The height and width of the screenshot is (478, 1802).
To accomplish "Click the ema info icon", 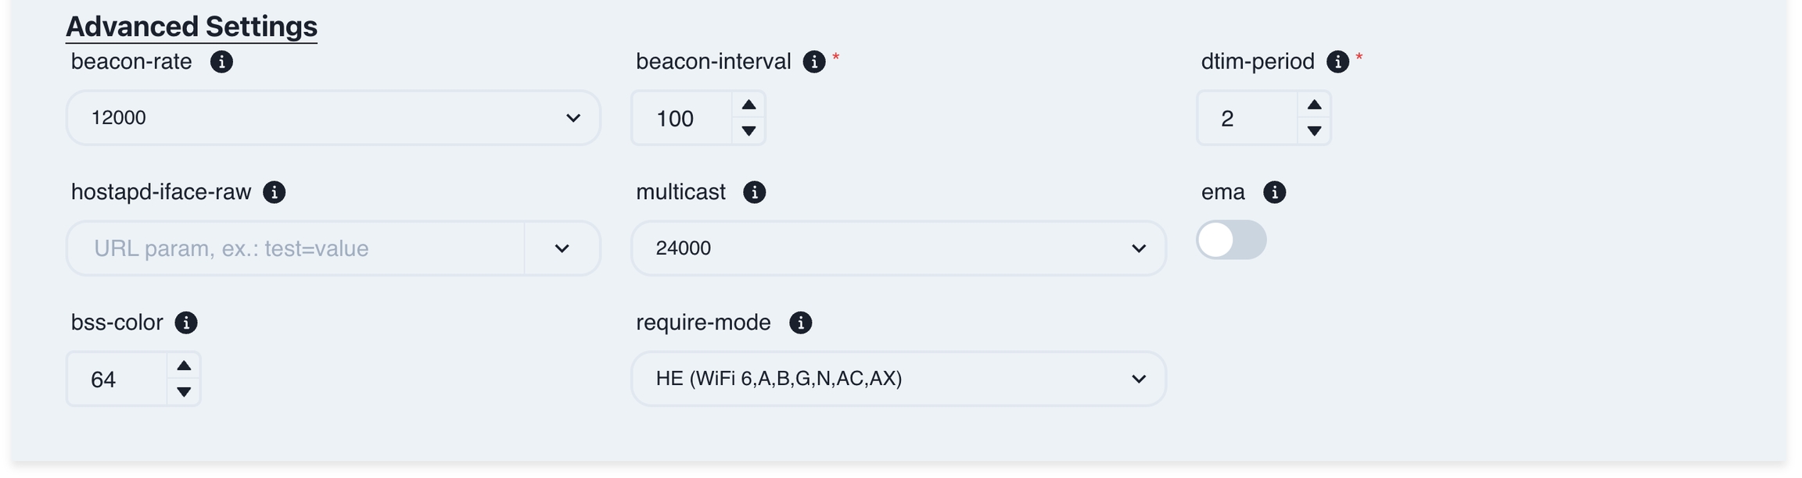I will tap(1274, 192).
